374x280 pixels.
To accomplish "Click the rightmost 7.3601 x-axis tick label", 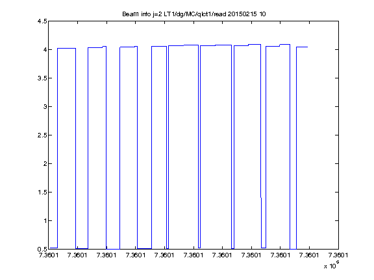I will pyautogui.click(x=338, y=255).
